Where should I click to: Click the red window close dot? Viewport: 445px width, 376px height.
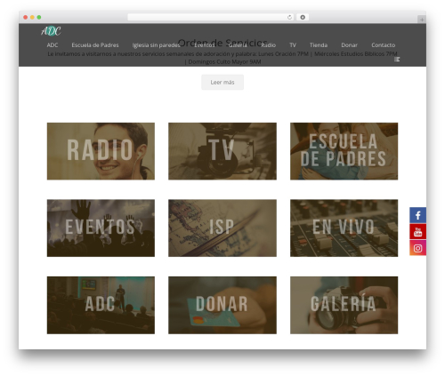pyautogui.click(x=26, y=17)
